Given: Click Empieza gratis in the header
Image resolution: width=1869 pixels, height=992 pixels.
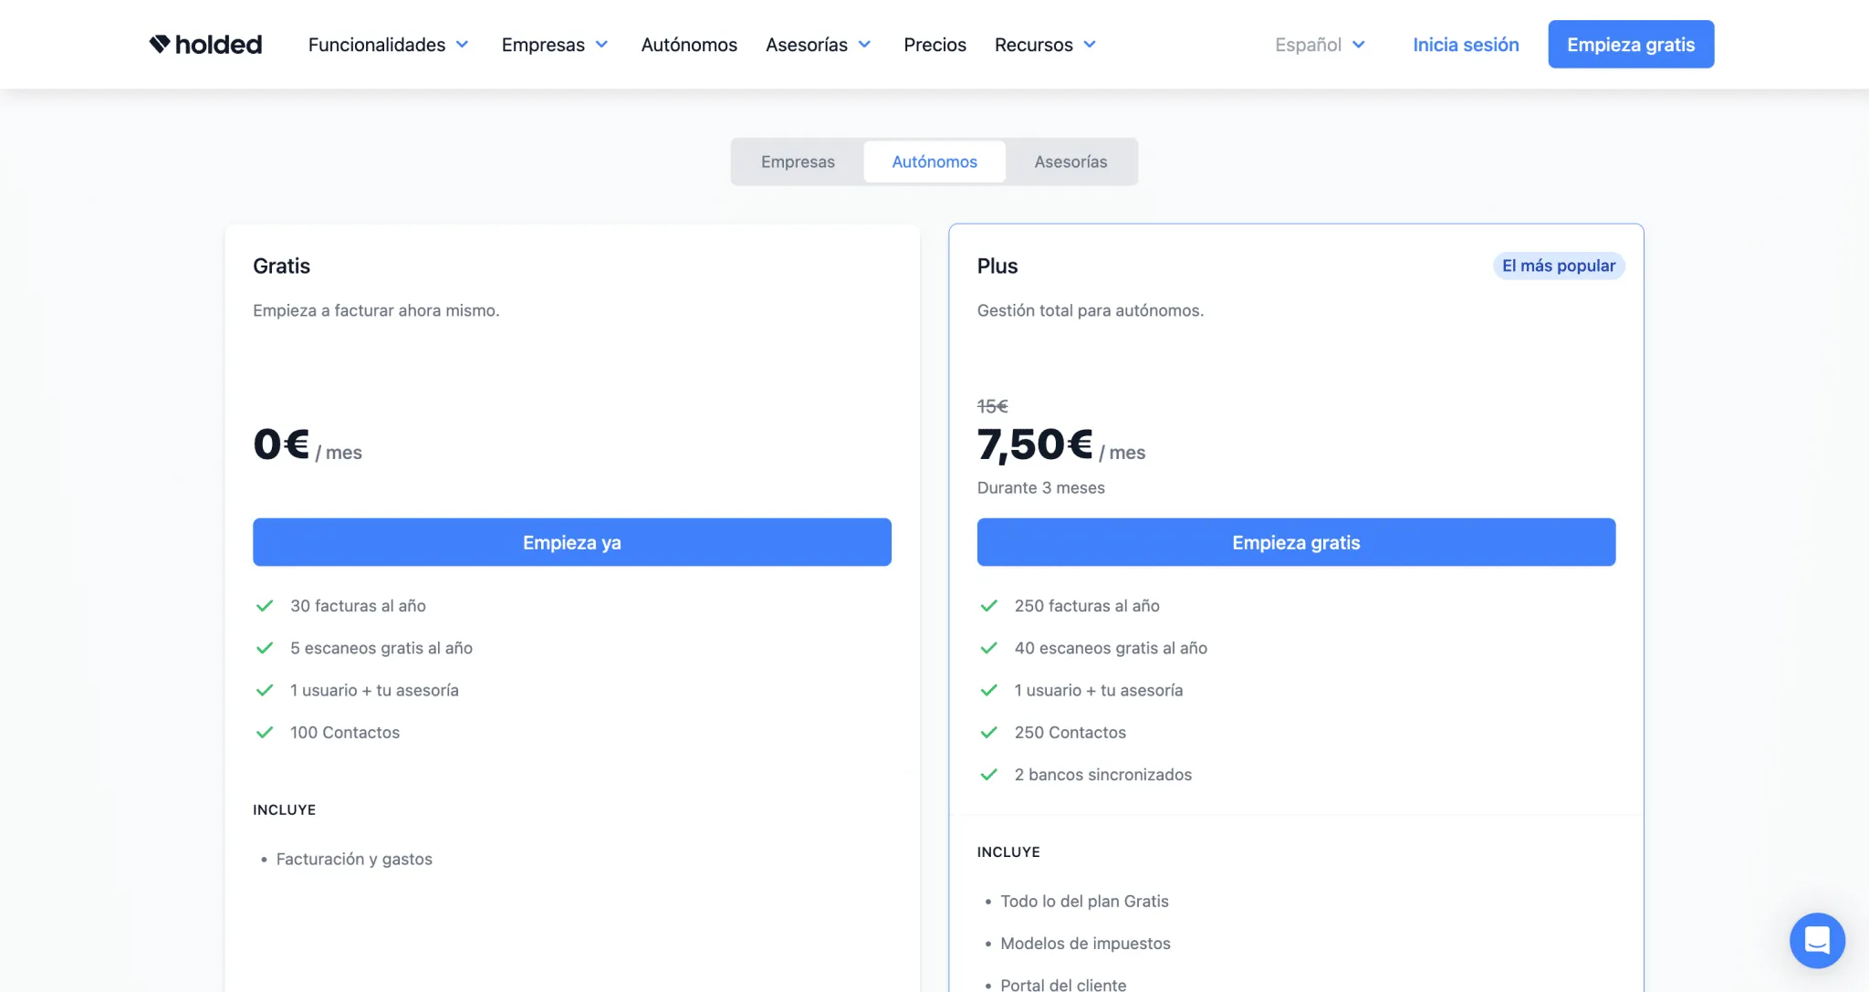Looking at the screenshot, I should click(x=1631, y=44).
